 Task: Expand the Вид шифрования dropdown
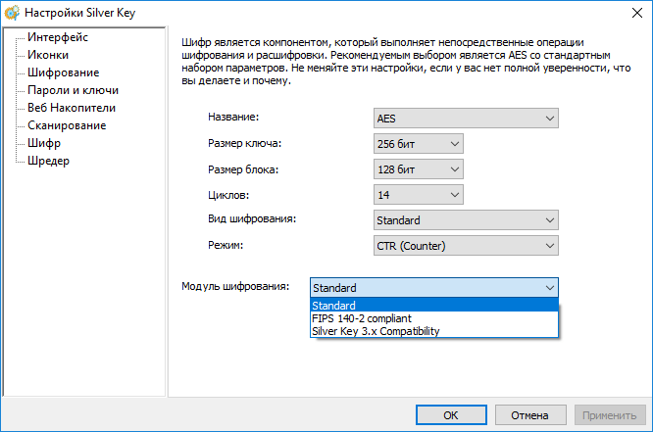click(466, 220)
